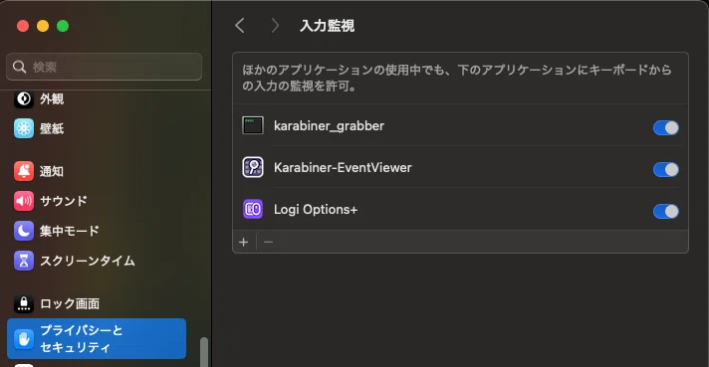709x367 pixels.
Task: Click the ロック画面 lock icon
Action: click(x=24, y=303)
